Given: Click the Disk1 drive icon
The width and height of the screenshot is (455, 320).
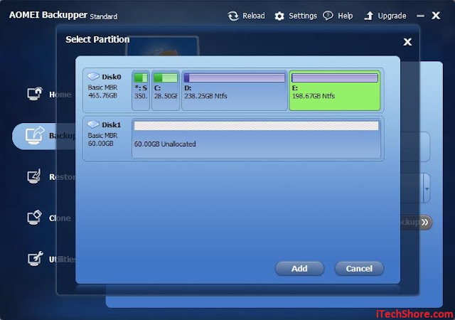Looking at the screenshot, I should 93,124.
